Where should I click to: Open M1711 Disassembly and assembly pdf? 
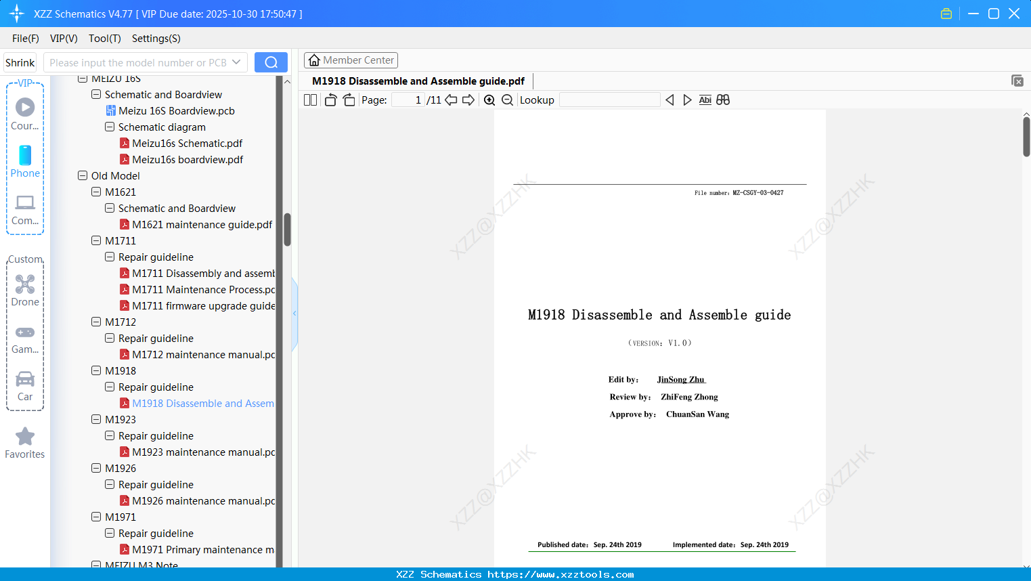197,274
